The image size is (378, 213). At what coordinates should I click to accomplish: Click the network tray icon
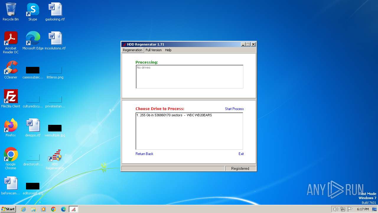click(343, 209)
